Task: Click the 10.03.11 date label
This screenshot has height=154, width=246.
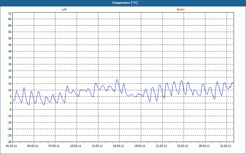Action: pos(76,146)
